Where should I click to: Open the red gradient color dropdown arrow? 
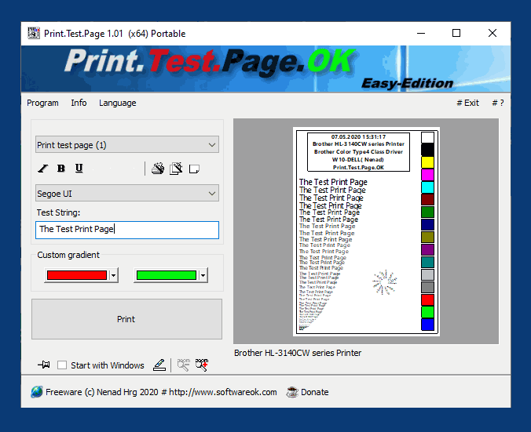pyautogui.click(x=113, y=275)
